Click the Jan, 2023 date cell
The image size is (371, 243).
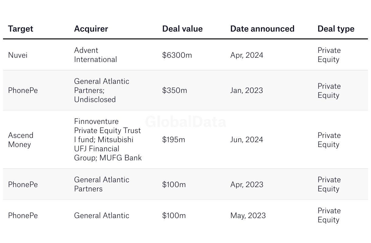(247, 91)
